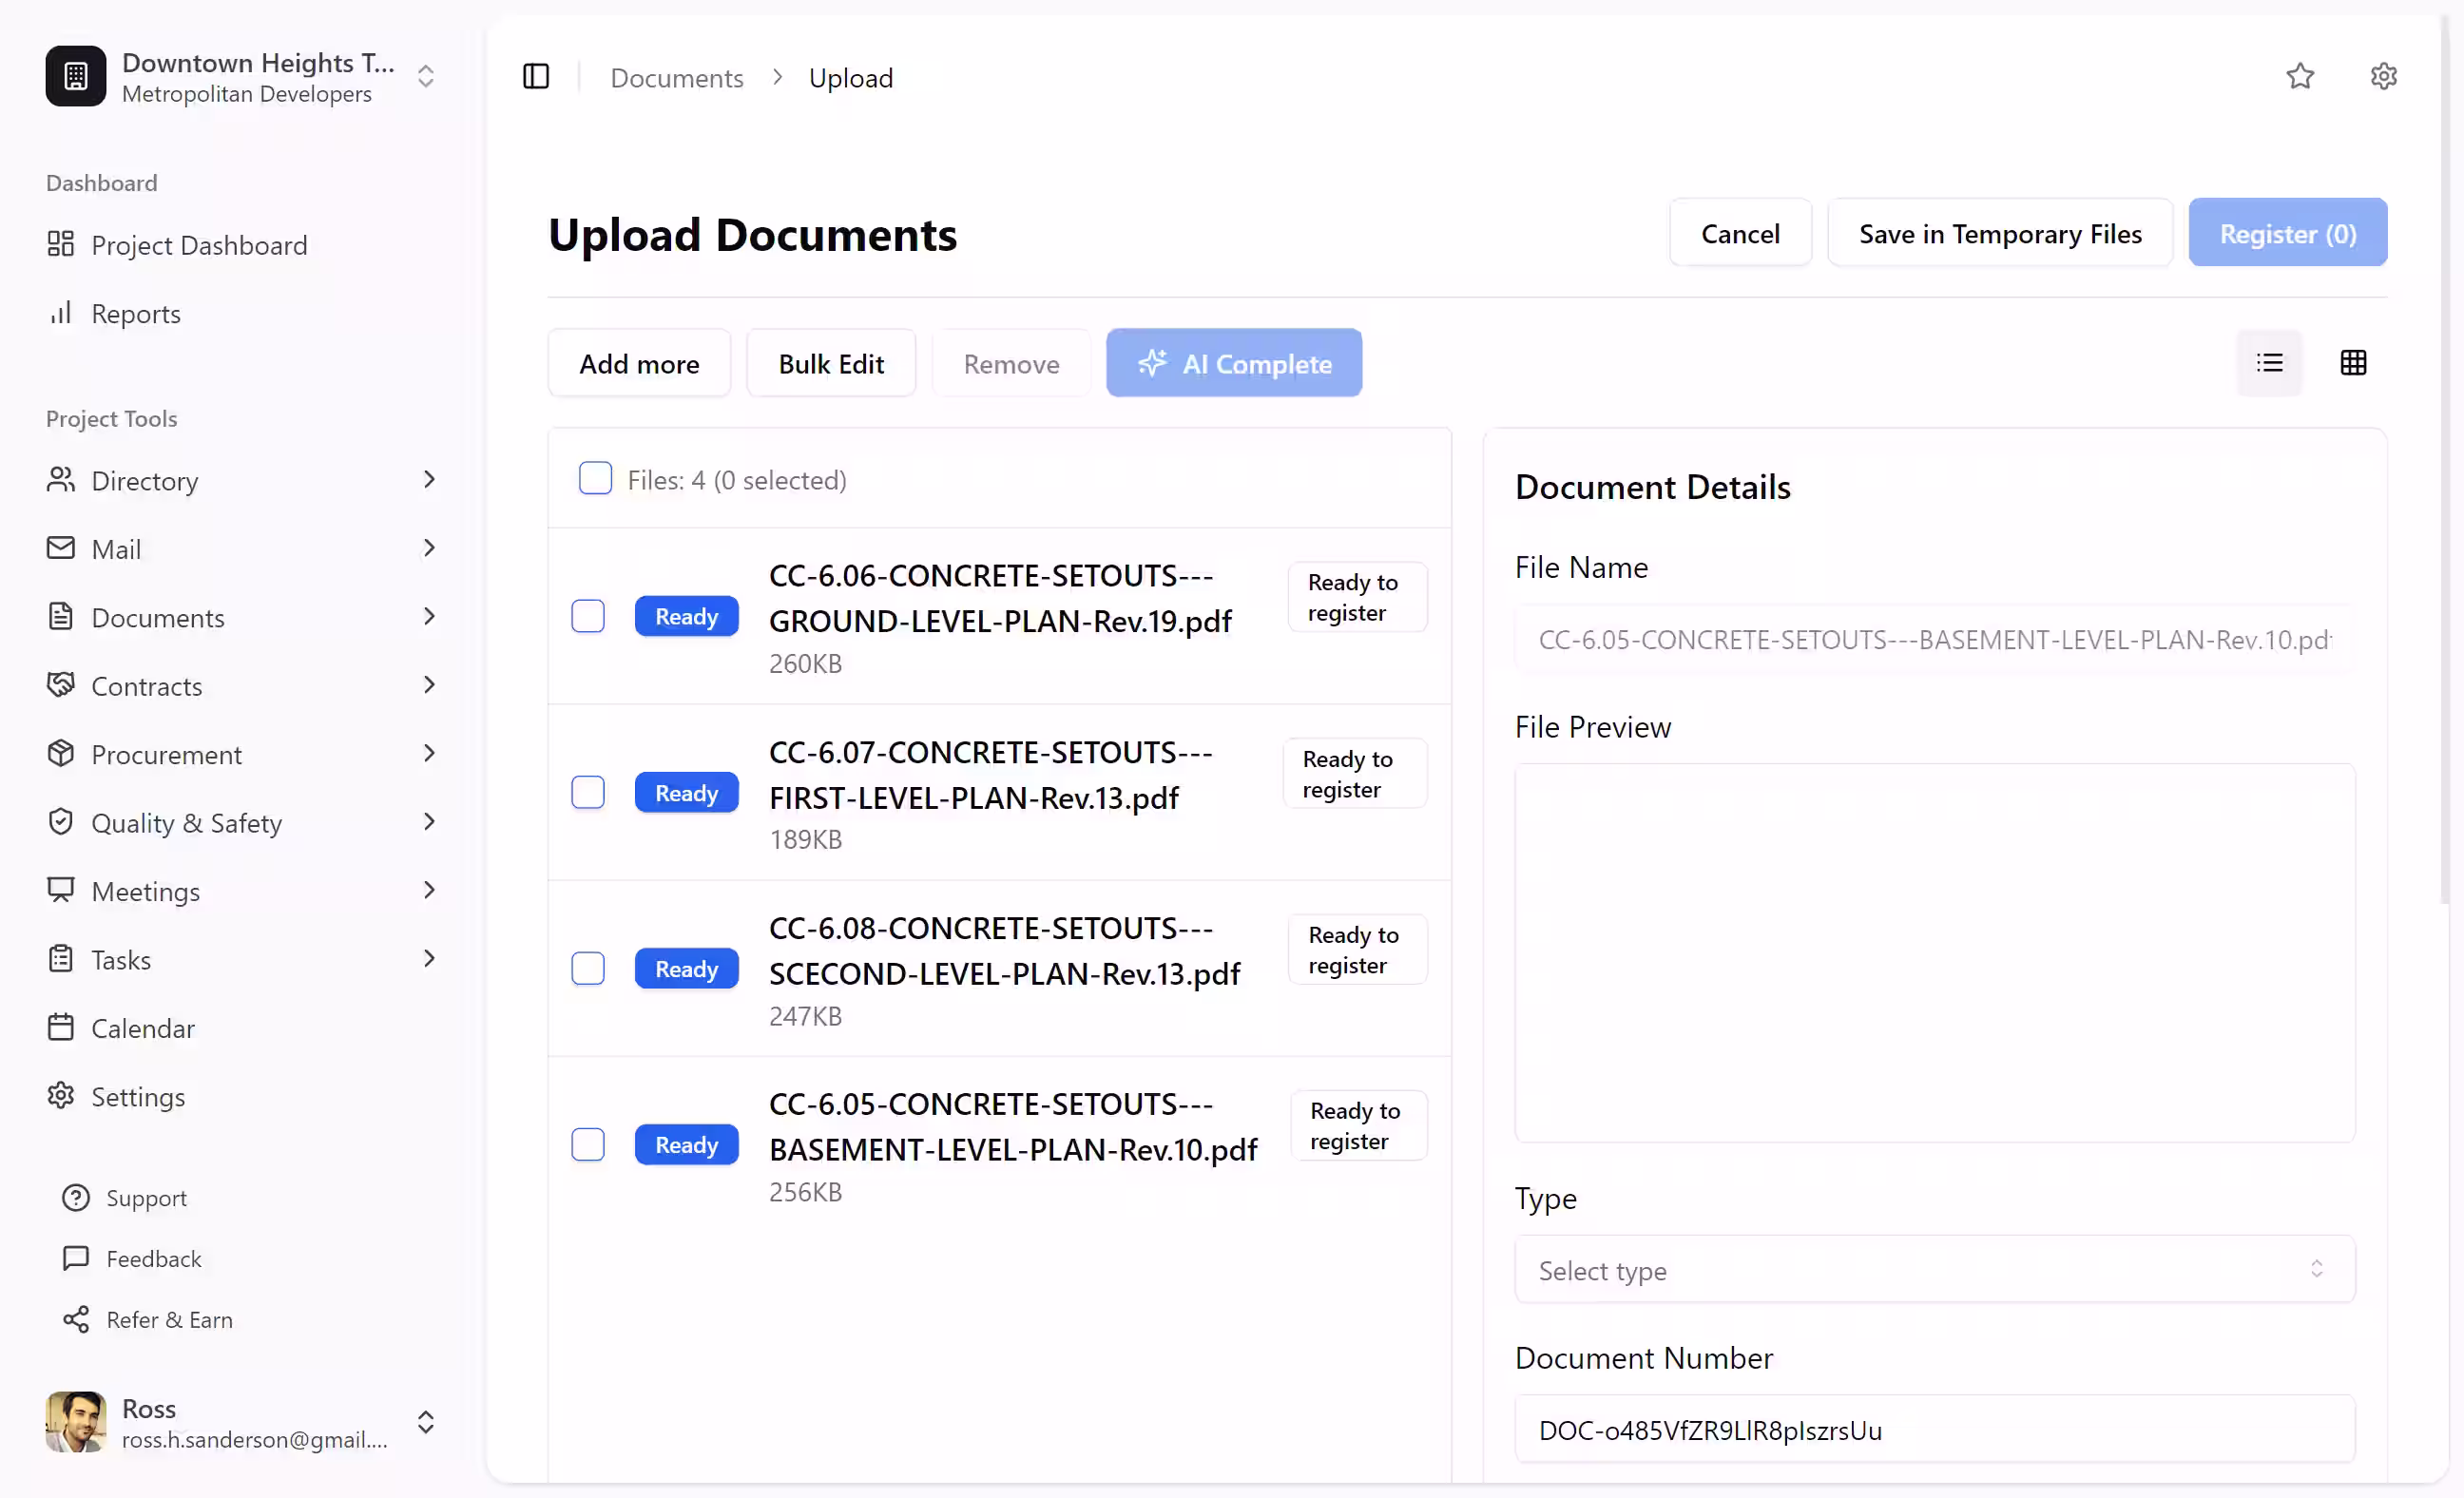The height and width of the screenshot is (1498, 2464).
Task: Toggle the sidebar panel icon
Action: pos(536,77)
